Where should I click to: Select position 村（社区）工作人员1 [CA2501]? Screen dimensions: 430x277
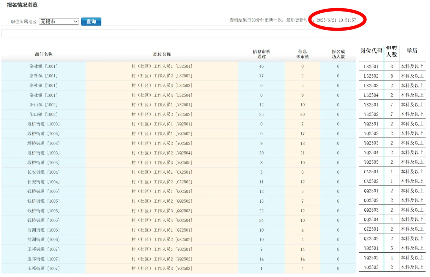(x=162, y=172)
